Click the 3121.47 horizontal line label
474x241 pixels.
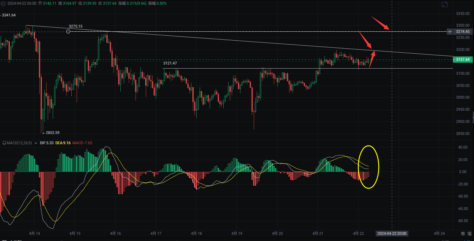point(170,63)
